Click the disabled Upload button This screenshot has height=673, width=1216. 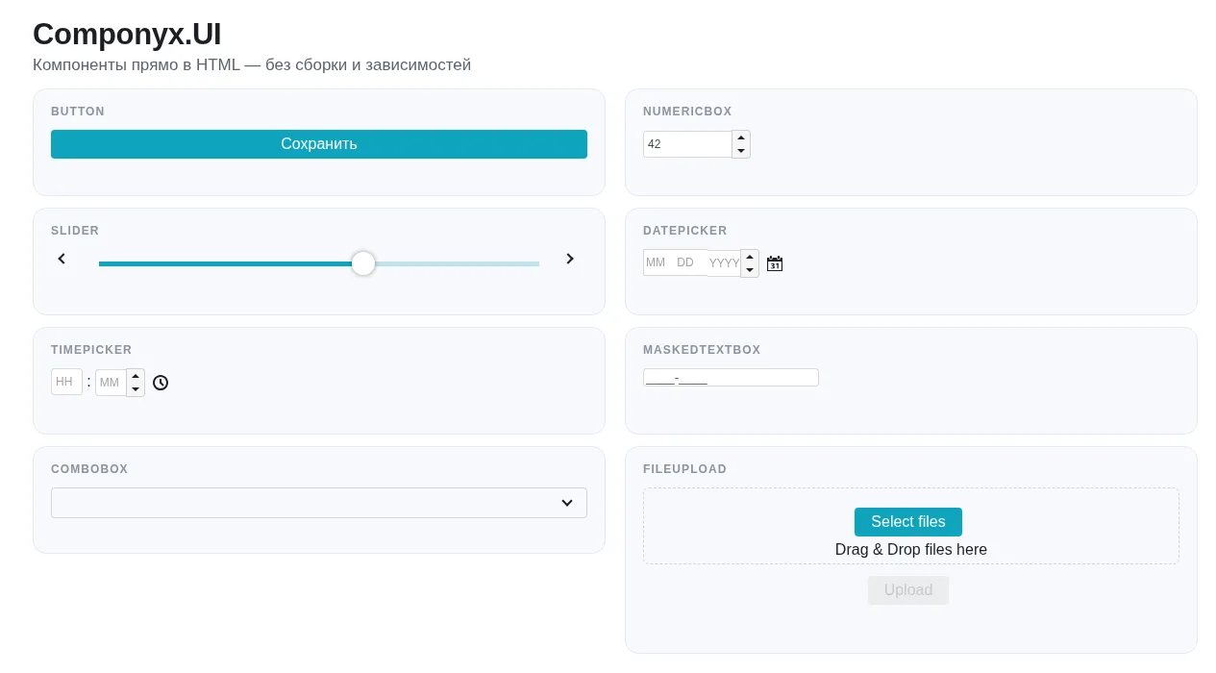click(908, 590)
